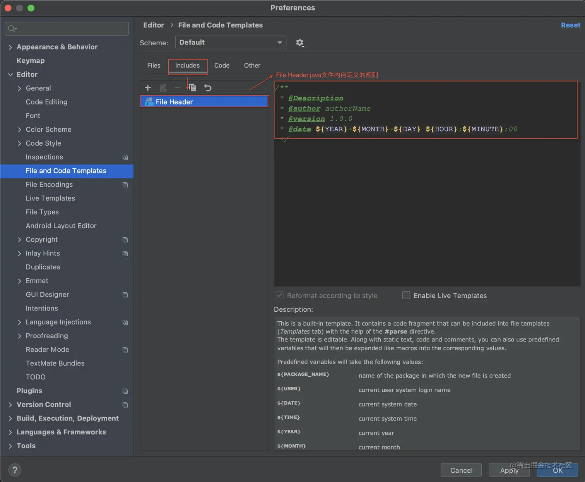
Task: Click ${PACKAGE_NAME} variable in description
Action: coord(303,374)
